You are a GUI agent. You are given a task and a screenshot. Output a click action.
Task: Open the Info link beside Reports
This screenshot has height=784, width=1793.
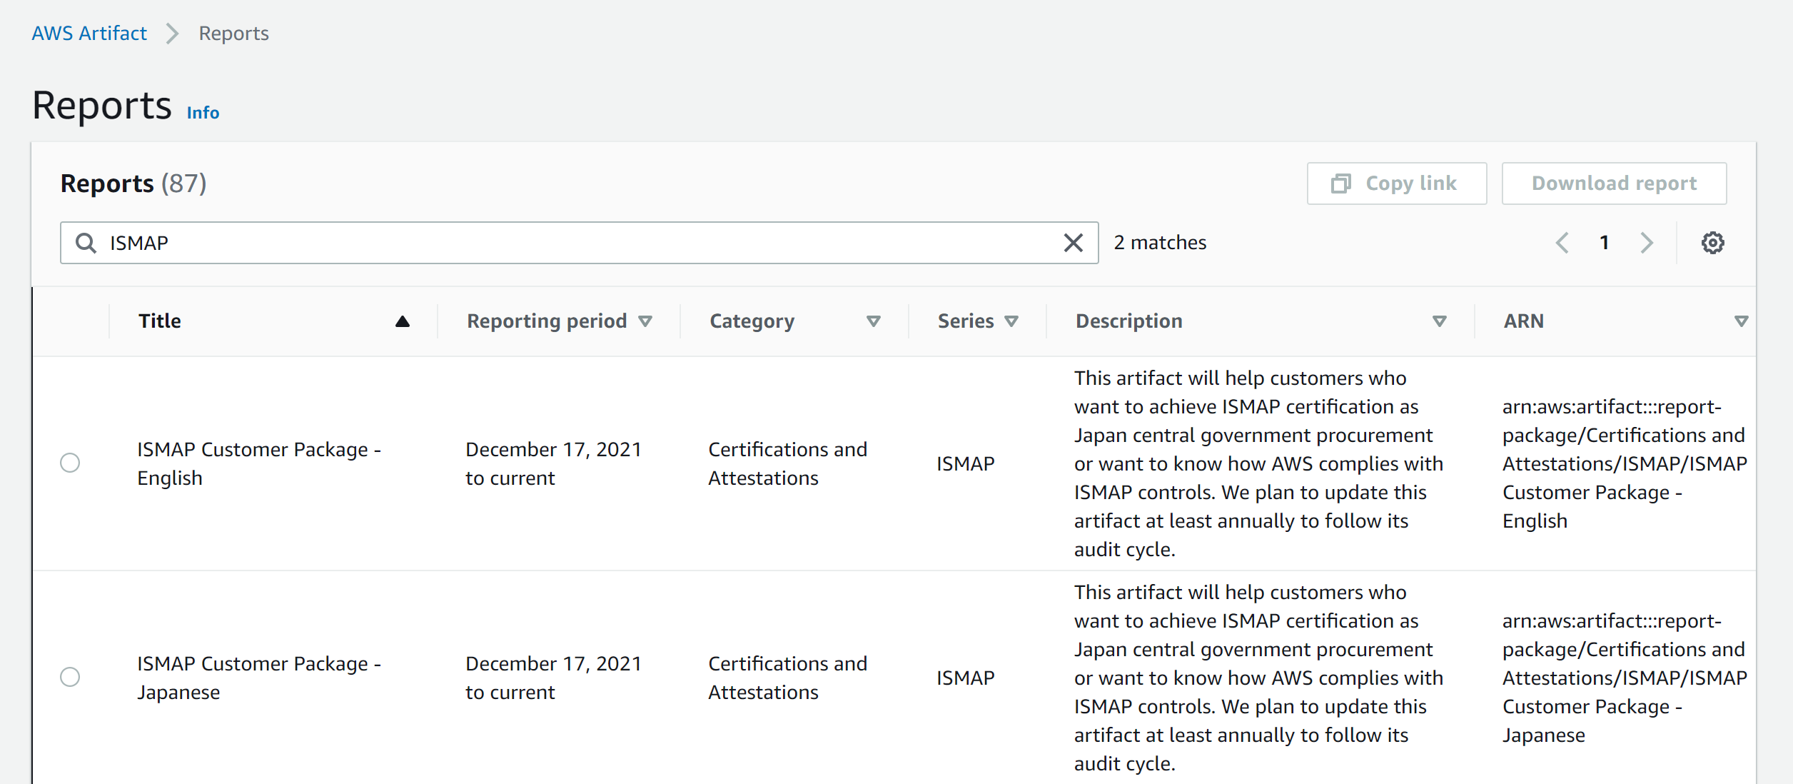pyautogui.click(x=203, y=113)
